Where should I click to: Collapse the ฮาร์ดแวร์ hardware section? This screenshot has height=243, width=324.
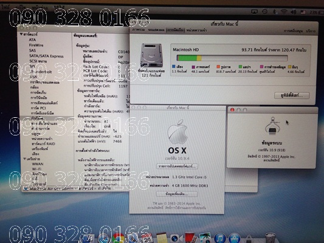(x=21, y=34)
